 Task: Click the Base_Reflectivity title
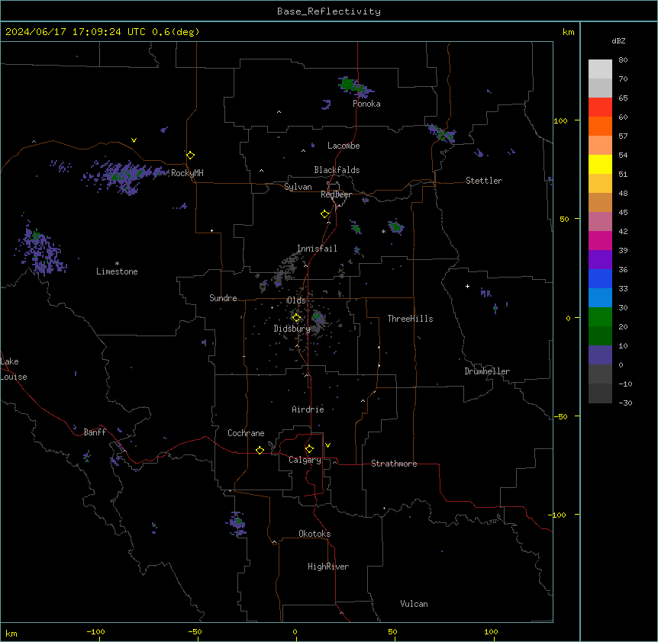329,11
